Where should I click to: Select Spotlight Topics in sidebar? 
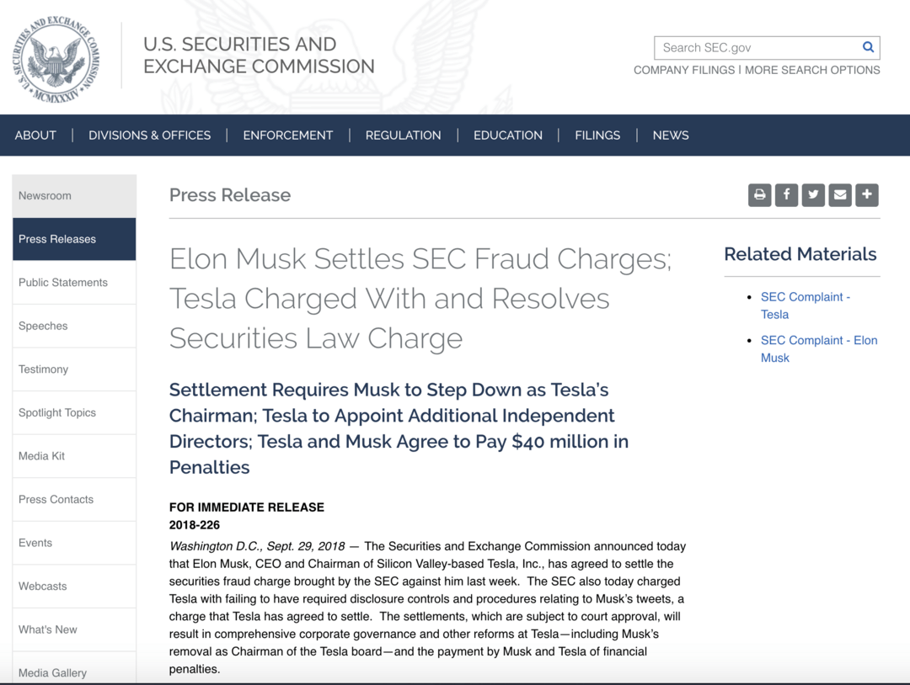74,412
